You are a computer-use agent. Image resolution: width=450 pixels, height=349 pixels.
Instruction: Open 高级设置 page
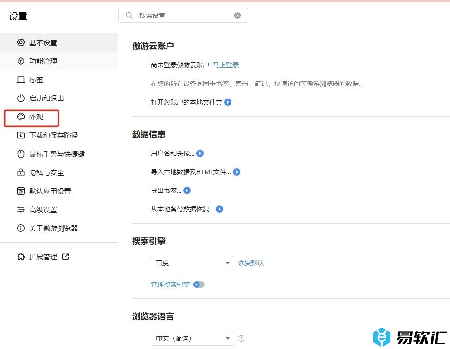coord(59,210)
